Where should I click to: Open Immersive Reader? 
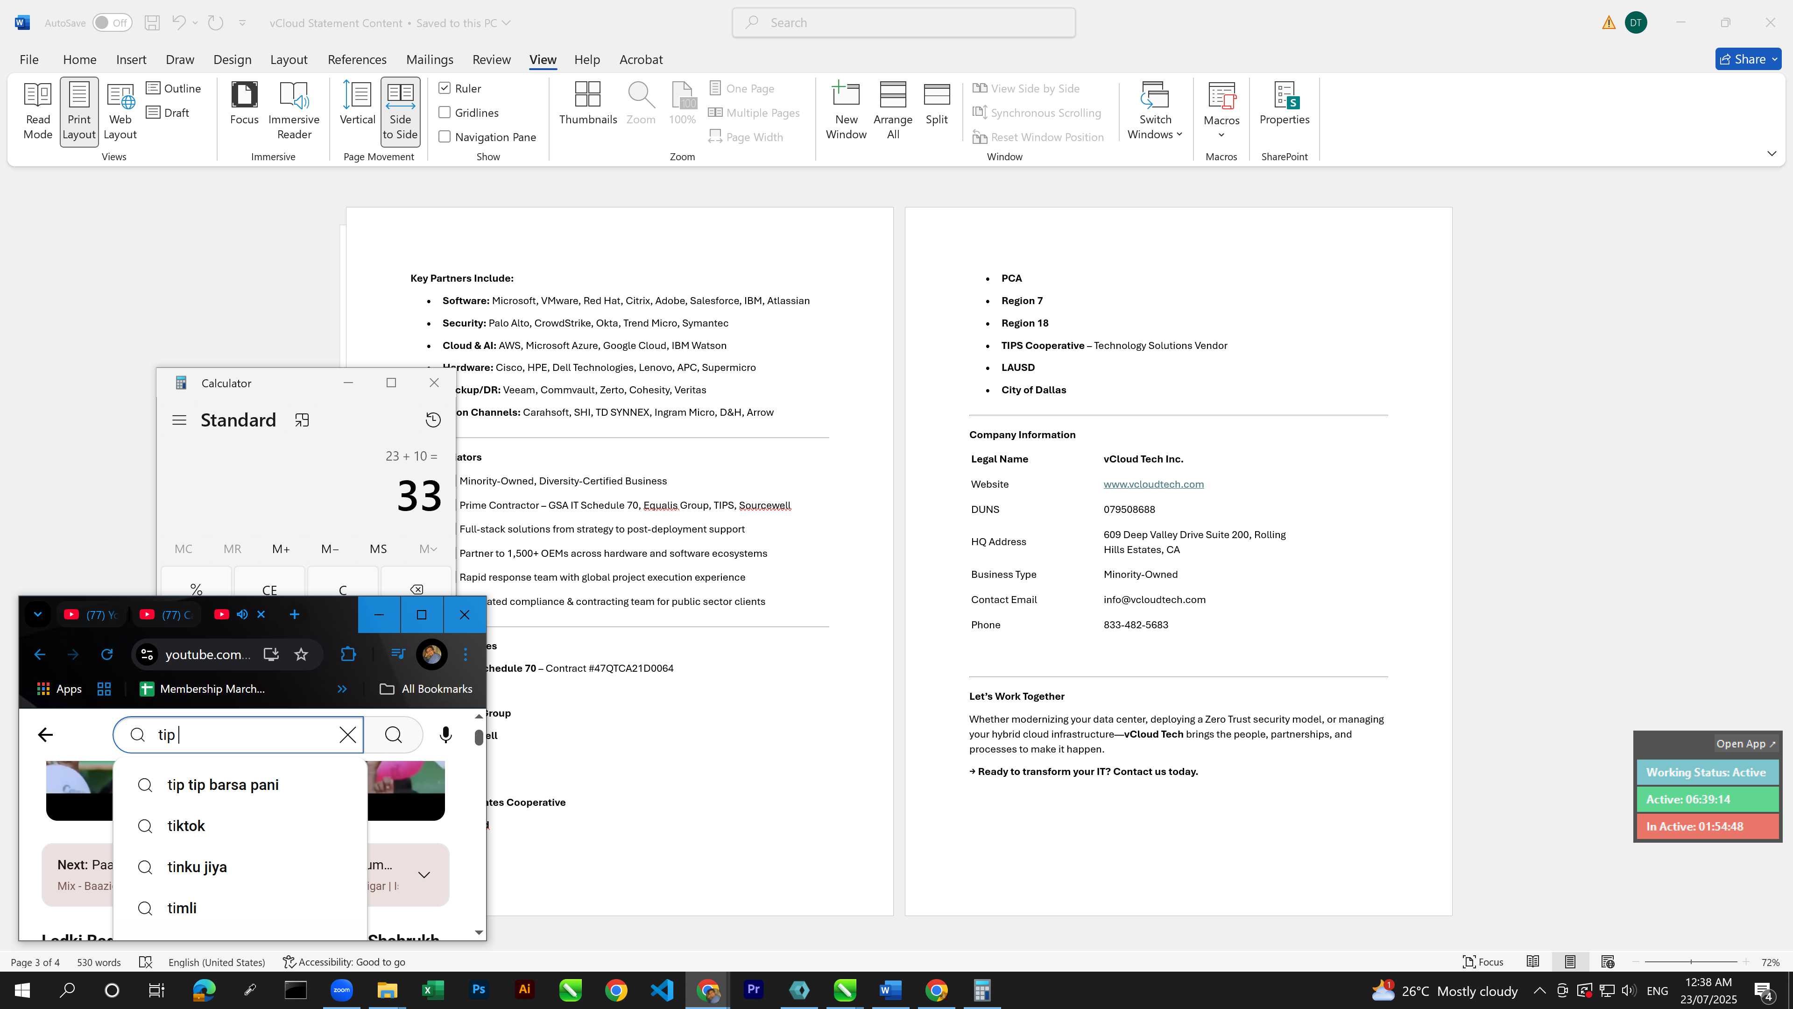click(x=294, y=112)
